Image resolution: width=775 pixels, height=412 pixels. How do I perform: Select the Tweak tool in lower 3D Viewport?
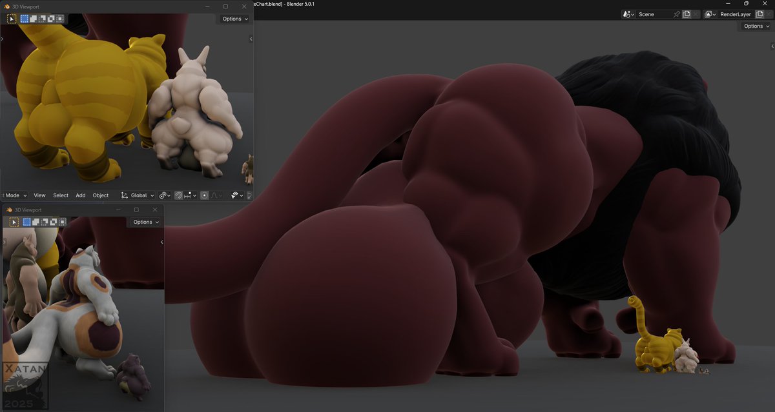(x=14, y=222)
